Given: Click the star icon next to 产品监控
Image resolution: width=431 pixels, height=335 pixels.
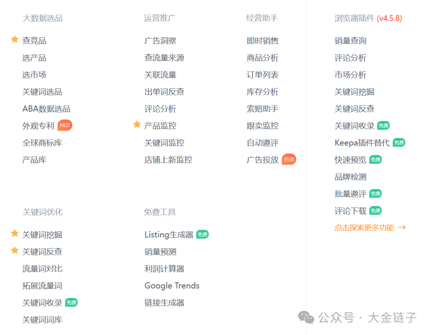Looking at the screenshot, I should point(137,125).
